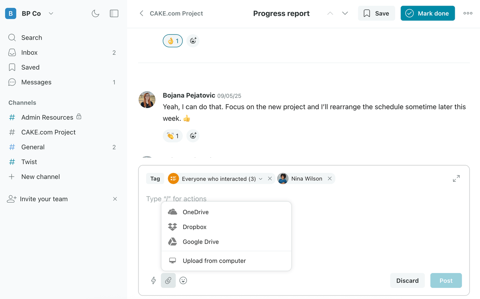Viewport: 480px width, 299px height.
Task: Expand the composer to full size
Action: pyautogui.click(x=456, y=179)
